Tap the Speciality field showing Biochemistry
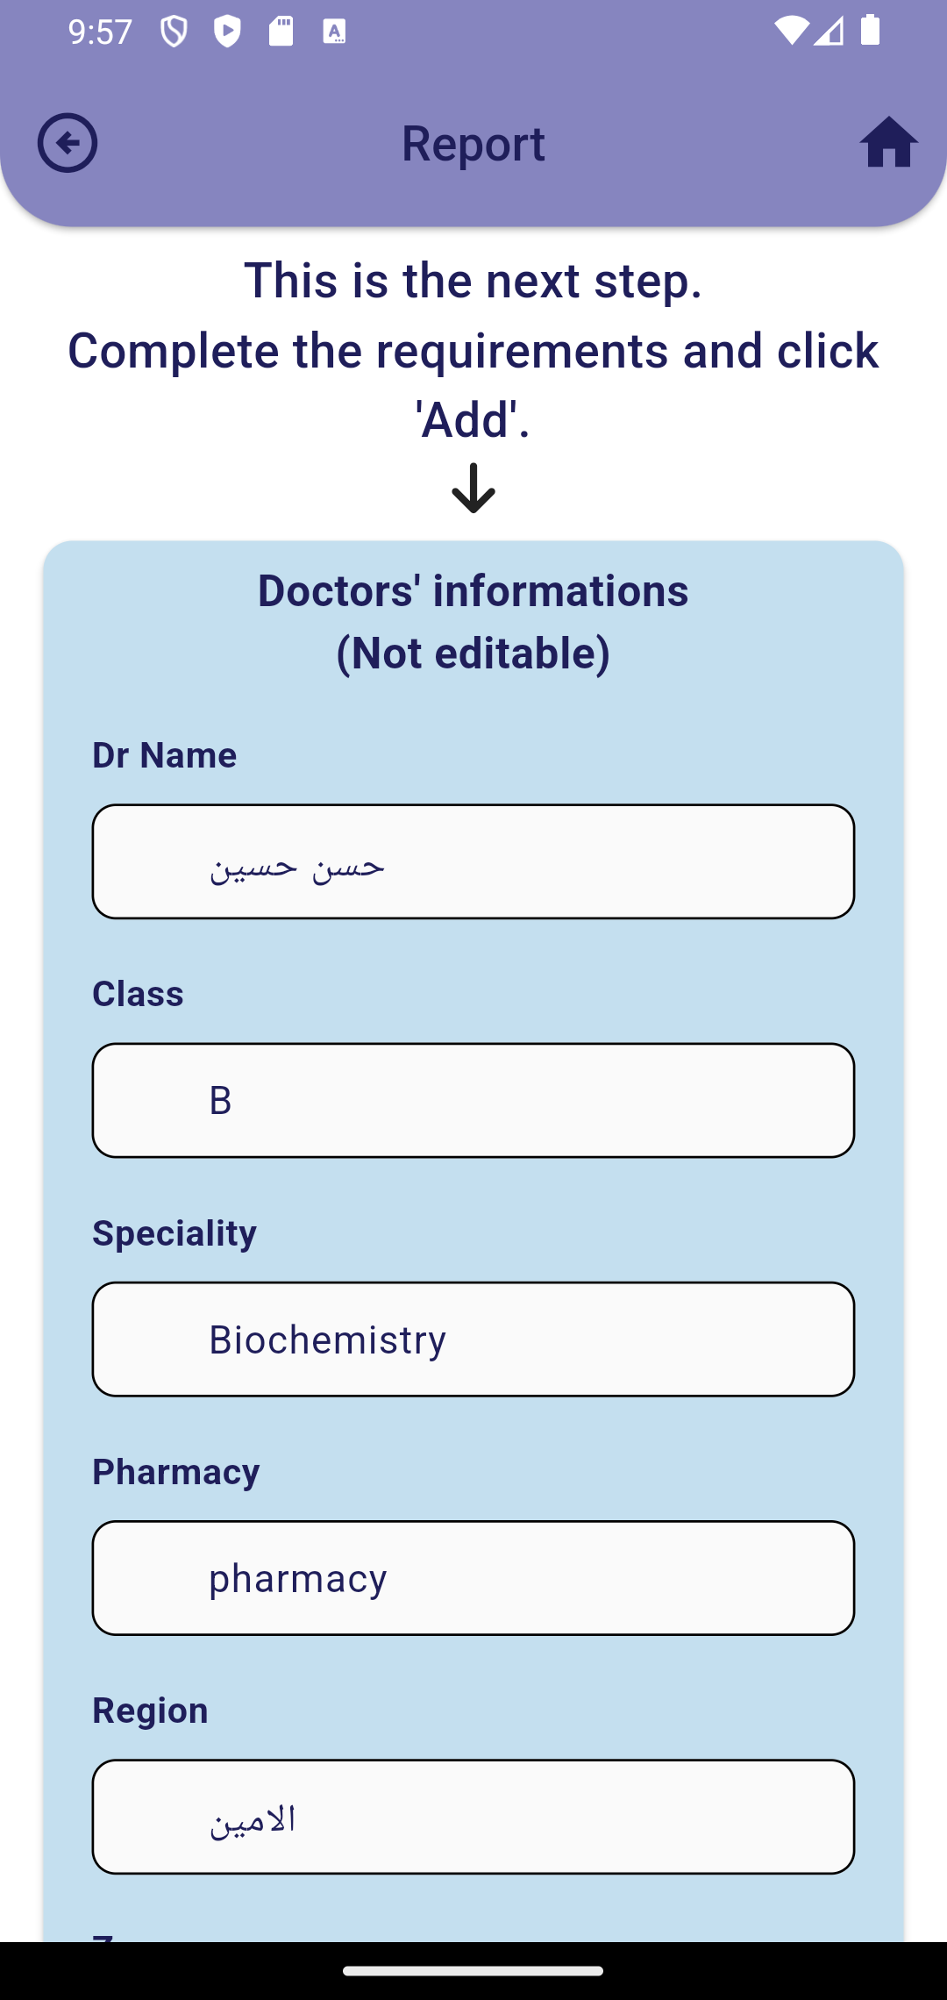This screenshot has width=947, height=2000. click(473, 1339)
